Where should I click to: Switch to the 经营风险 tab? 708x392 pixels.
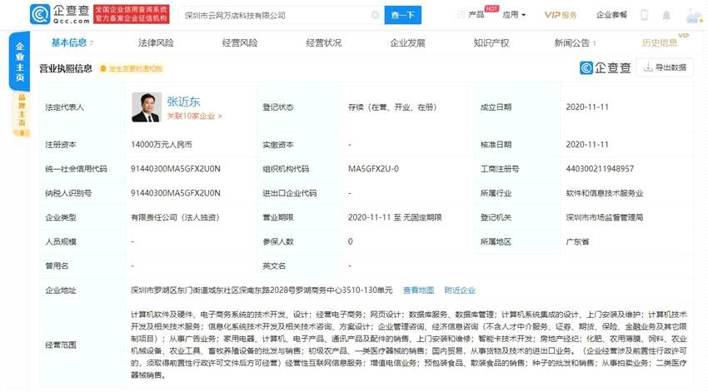[x=240, y=42]
